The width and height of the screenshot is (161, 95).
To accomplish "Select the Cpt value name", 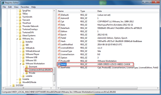I will (62, 21).
